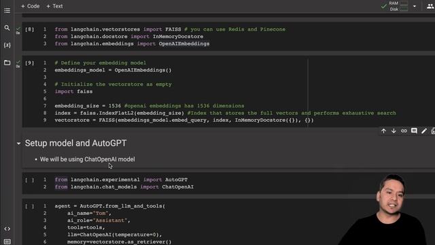Collapse the Setup model and AutoGPT section
Screen dimensions: 435x245
pos(18,144)
